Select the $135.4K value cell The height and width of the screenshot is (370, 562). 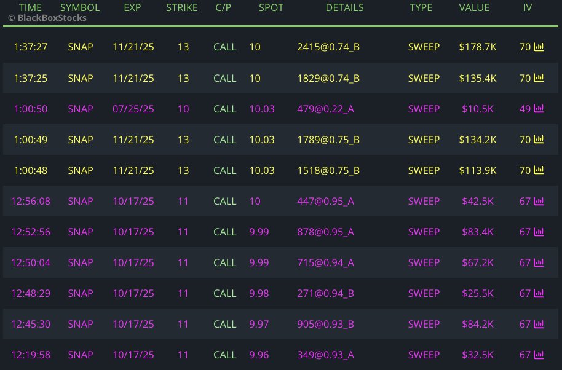pos(478,77)
